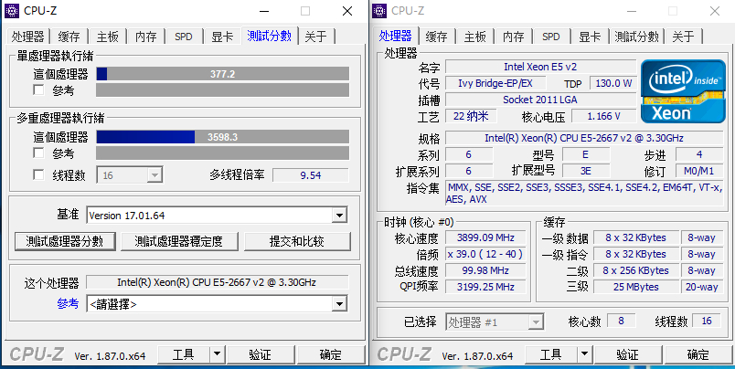The image size is (735, 369).
Task: Click 线程数 value 16 in right window
Action: [x=707, y=321]
